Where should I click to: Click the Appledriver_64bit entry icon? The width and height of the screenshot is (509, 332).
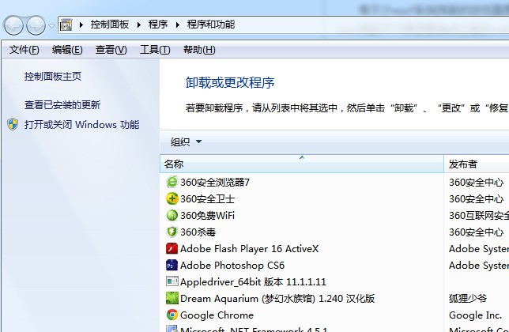pos(172,281)
